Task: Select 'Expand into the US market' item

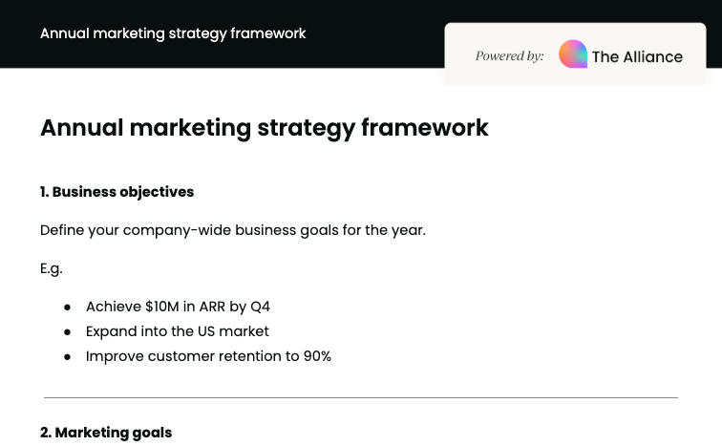Action: [x=178, y=331]
